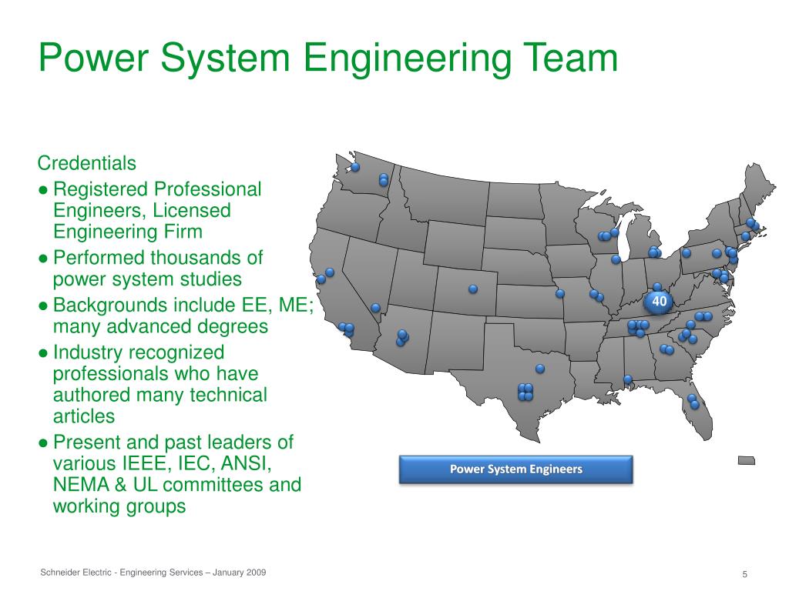Click the Arizona marker cluster
Screen dimensions: 789x591
(x=402, y=338)
